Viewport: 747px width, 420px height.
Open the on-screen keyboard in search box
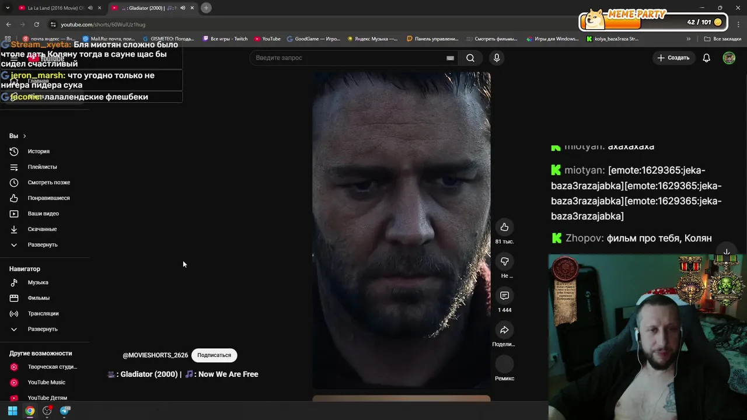450,58
